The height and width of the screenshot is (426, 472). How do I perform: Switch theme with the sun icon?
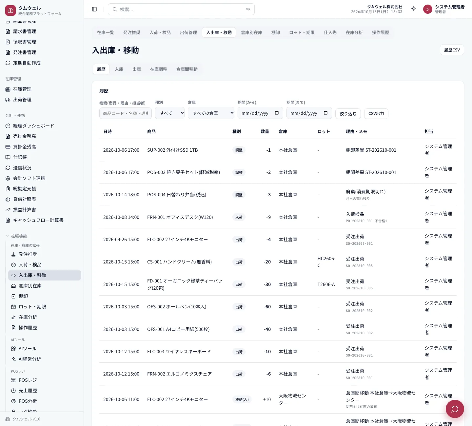[x=413, y=9]
